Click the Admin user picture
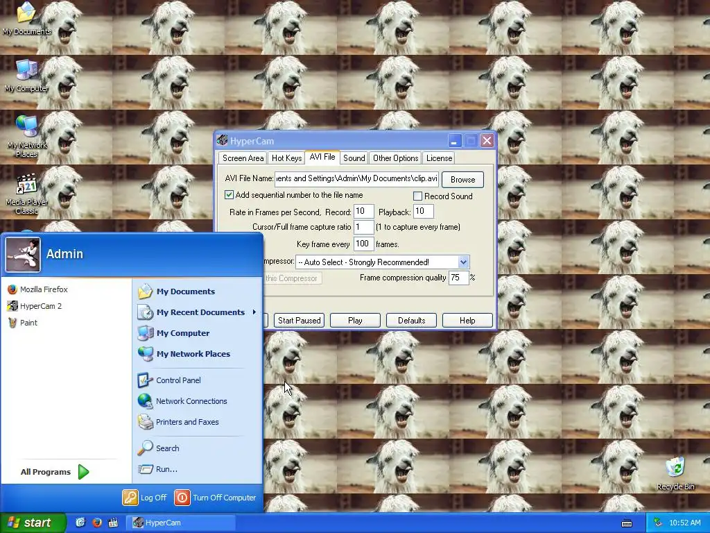Image resolution: width=710 pixels, height=533 pixels. click(23, 254)
